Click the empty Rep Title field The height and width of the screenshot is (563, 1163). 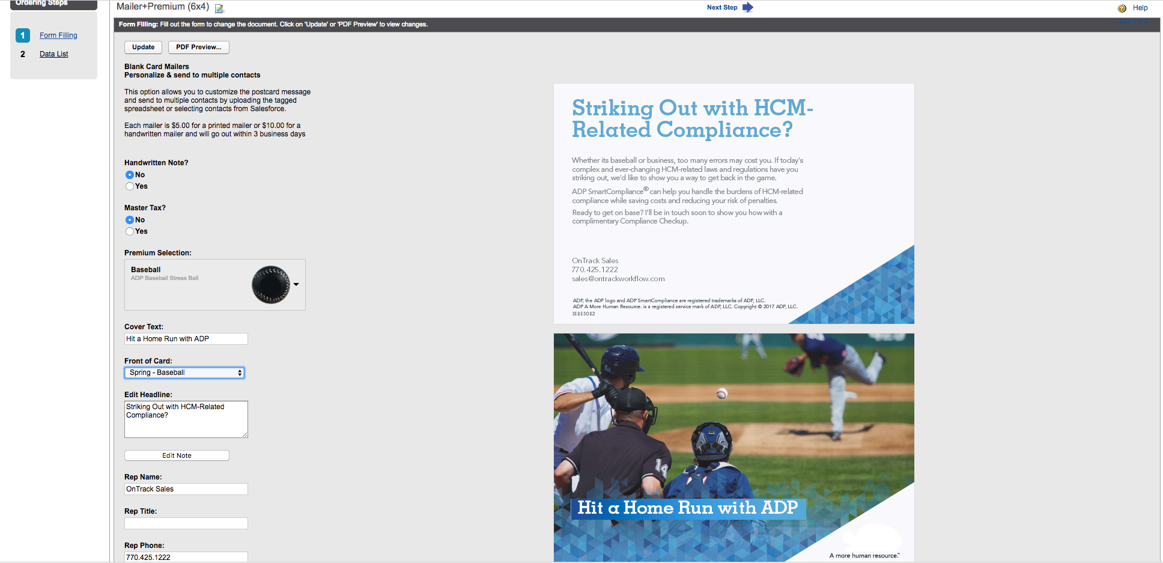(186, 523)
